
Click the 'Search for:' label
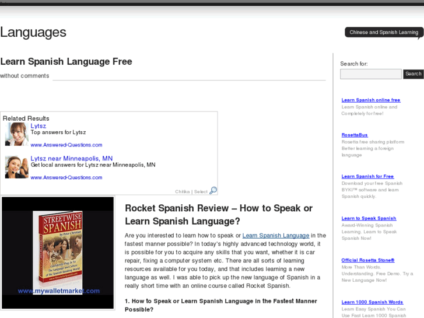(x=353, y=64)
